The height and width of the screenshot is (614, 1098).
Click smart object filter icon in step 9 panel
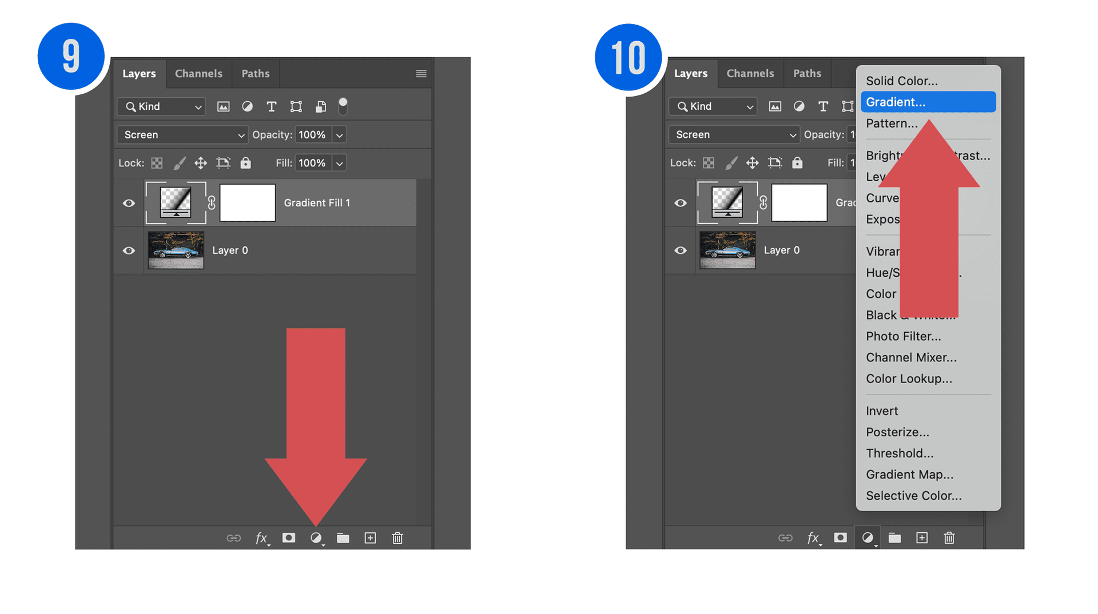pos(321,106)
